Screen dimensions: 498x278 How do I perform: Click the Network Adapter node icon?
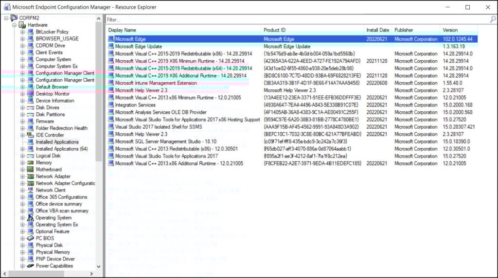click(31, 176)
